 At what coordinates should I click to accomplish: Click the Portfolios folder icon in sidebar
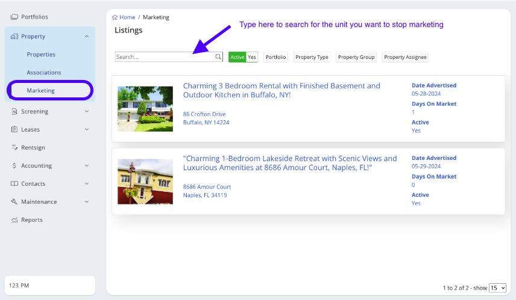point(14,17)
